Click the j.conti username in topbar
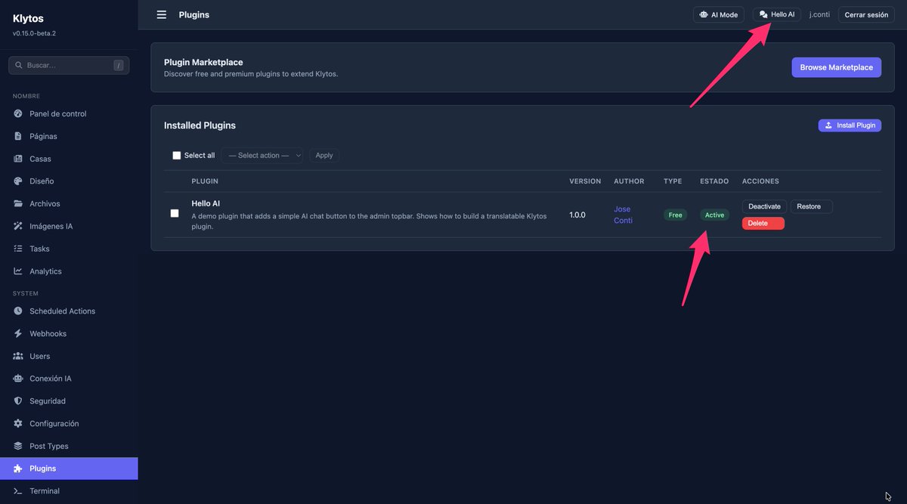 pyautogui.click(x=819, y=14)
